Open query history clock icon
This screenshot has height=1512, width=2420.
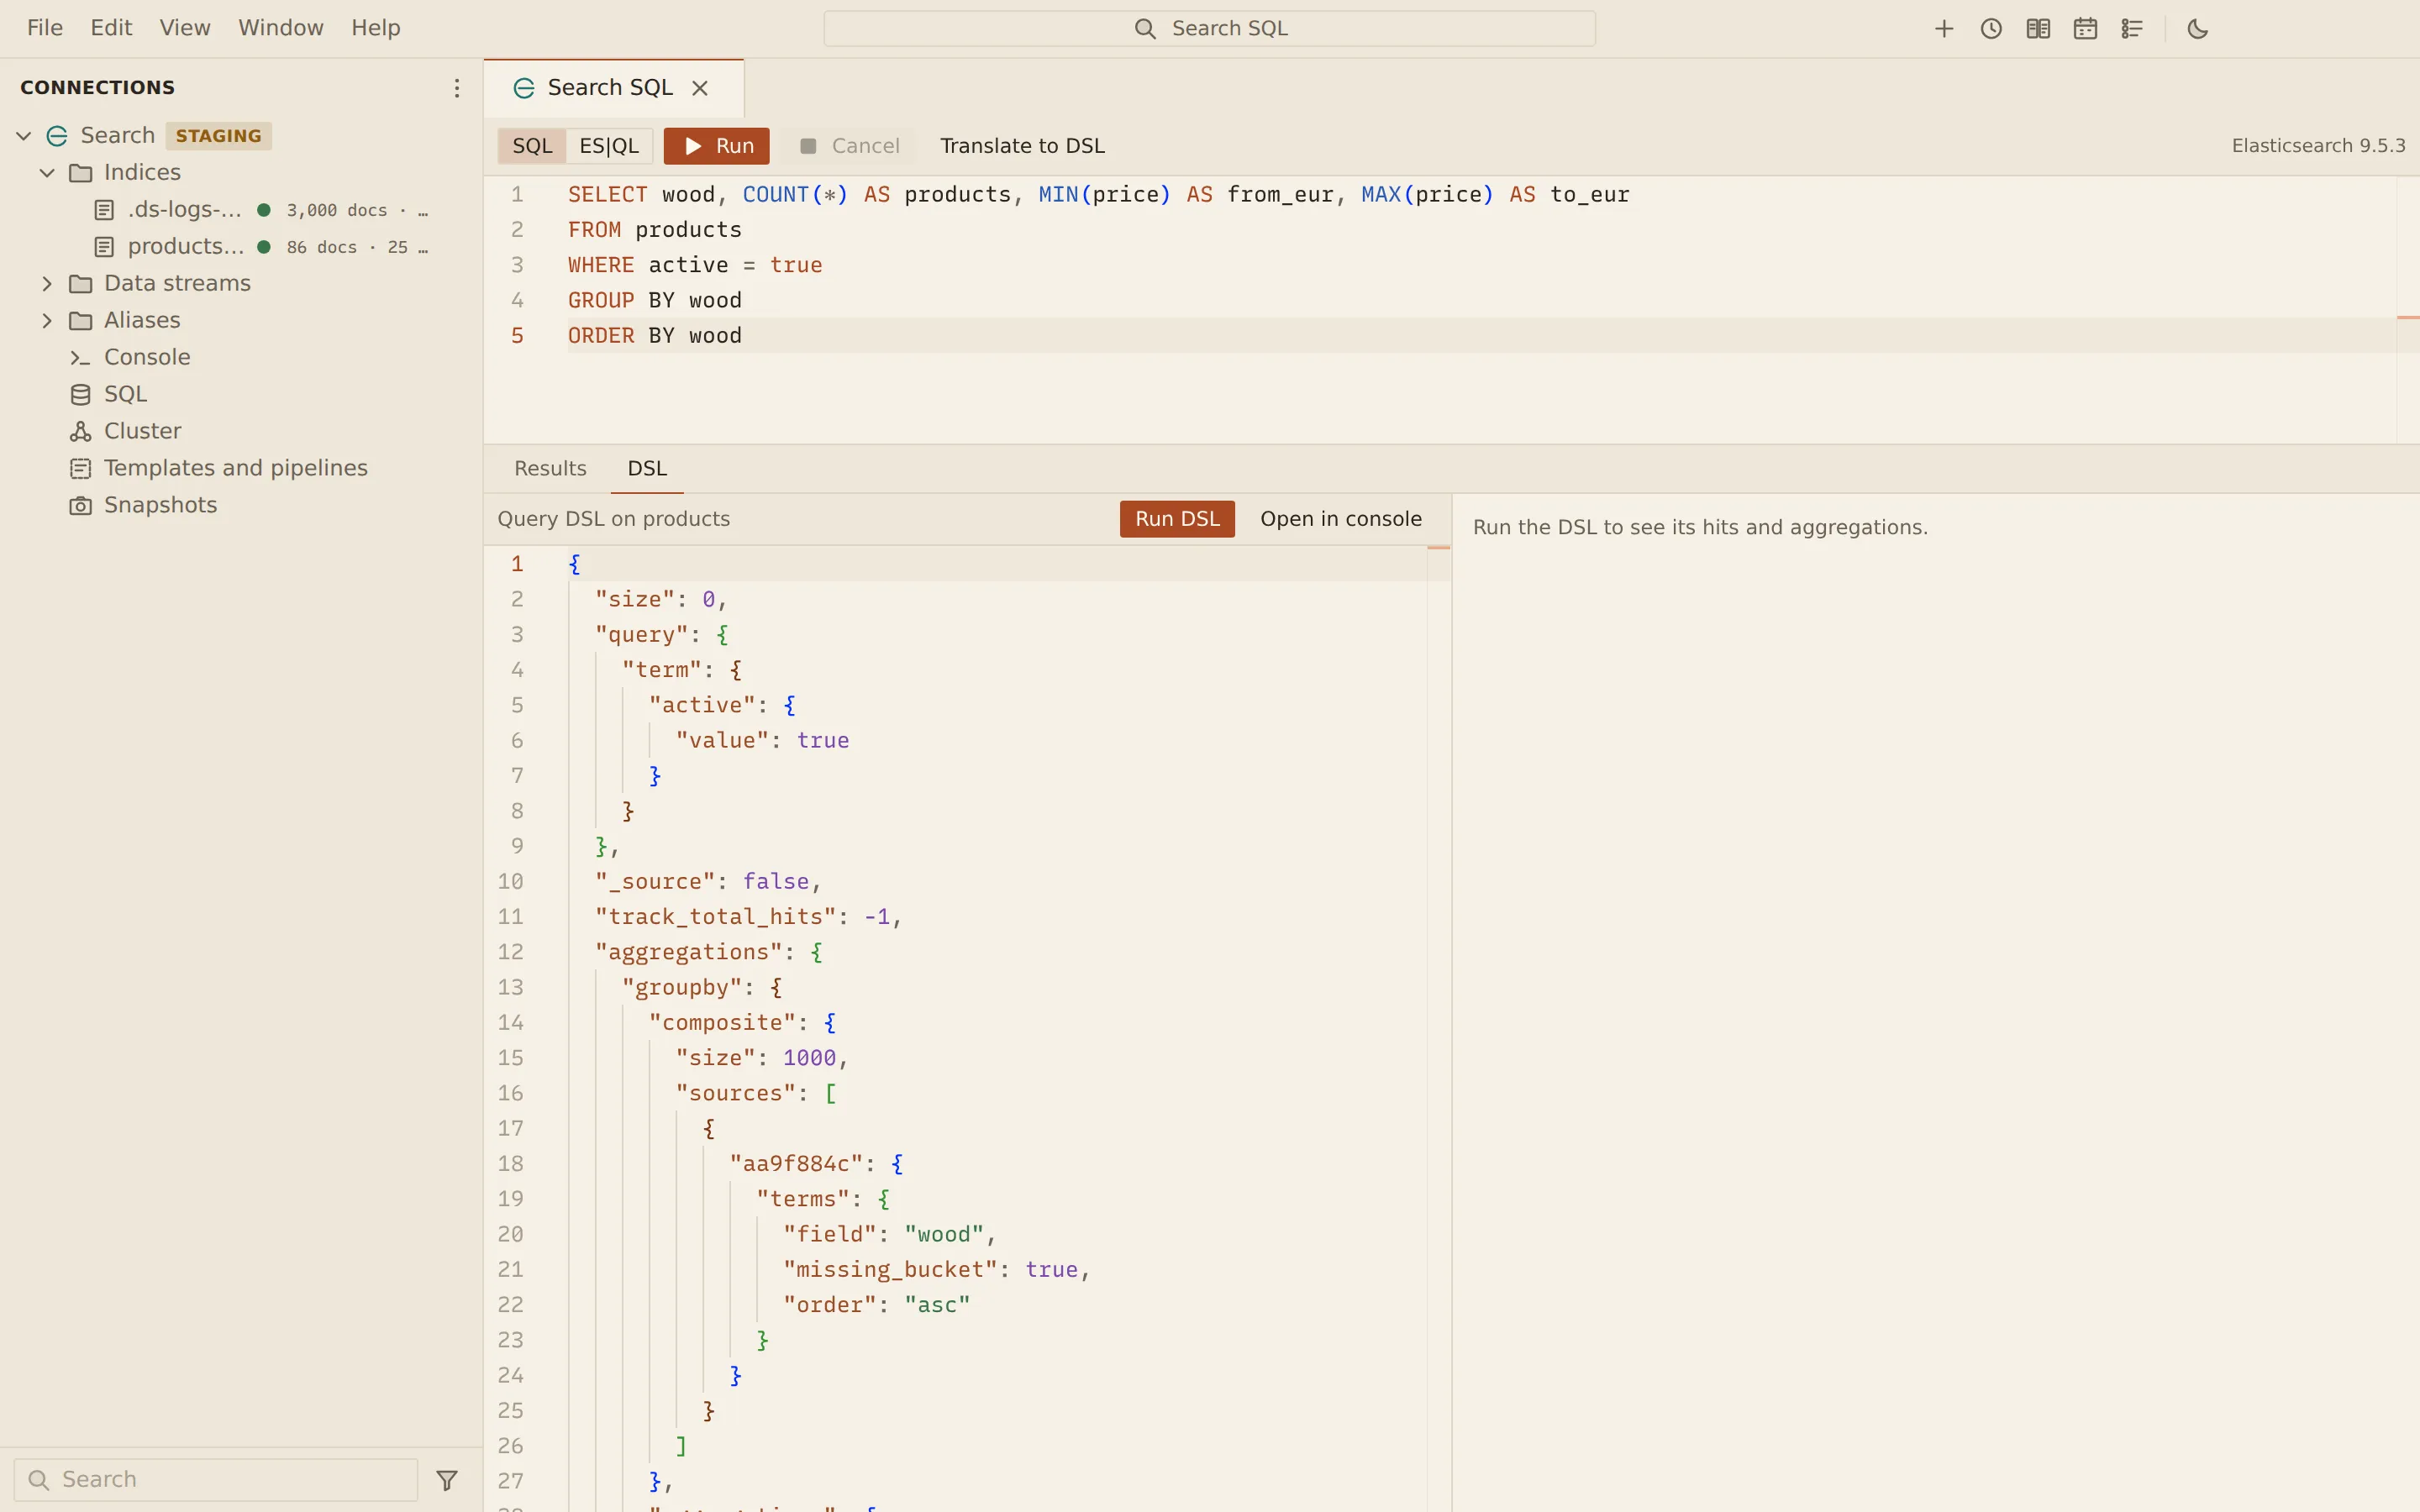(x=1990, y=29)
